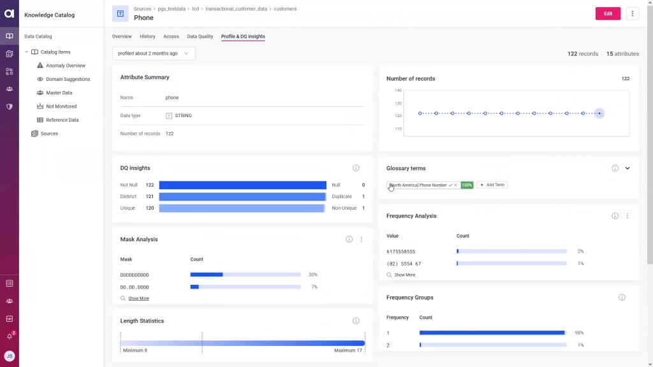Click the Frequency Analysis info icon
Viewport: 653px width, 367px height.
[615, 215]
